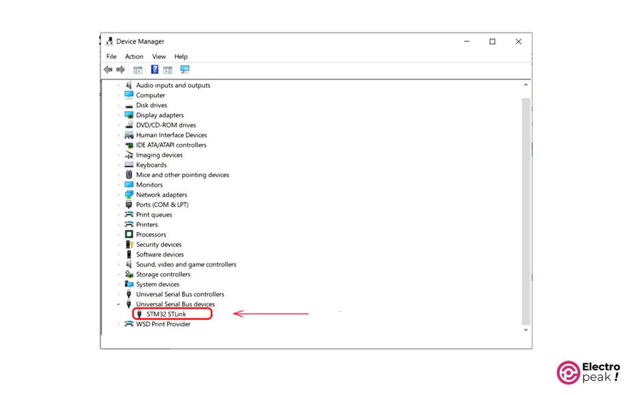The image size is (633, 395).
Task: Click the IDE ATA/ATAPI controllers icon
Action: 129,145
